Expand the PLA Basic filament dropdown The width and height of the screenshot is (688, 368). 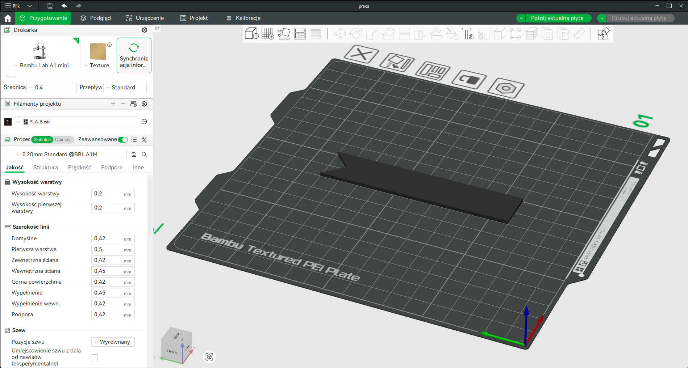click(76, 122)
